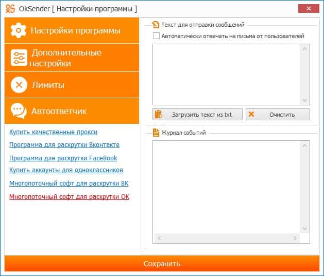Follow the Программа для раскрутки FaceBook link
Screen dimensions: 324x276
[63, 158]
